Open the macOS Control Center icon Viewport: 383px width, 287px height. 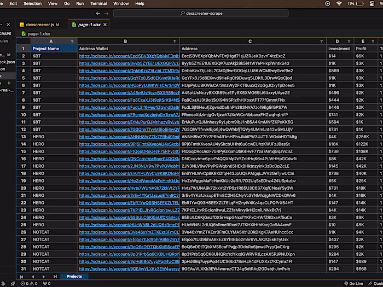(x=372, y=4)
